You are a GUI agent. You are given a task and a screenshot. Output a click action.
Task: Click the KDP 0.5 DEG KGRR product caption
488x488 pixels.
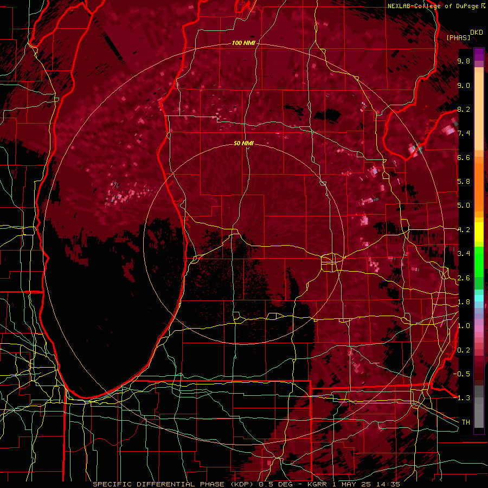(247, 484)
